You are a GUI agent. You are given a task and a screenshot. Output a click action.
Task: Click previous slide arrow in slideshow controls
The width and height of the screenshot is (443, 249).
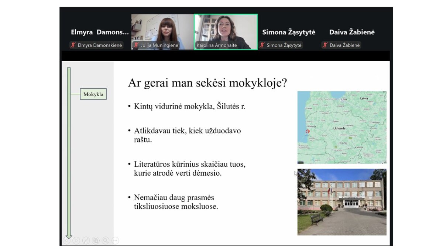point(67,241)
